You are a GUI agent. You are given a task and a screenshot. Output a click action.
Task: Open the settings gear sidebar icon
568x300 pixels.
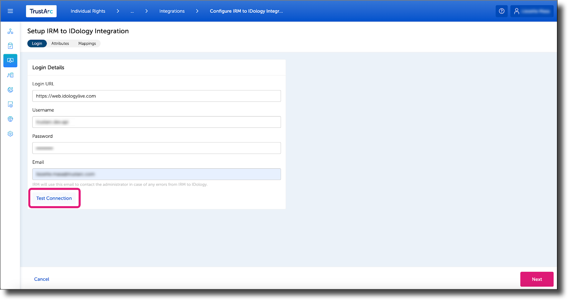10,134
